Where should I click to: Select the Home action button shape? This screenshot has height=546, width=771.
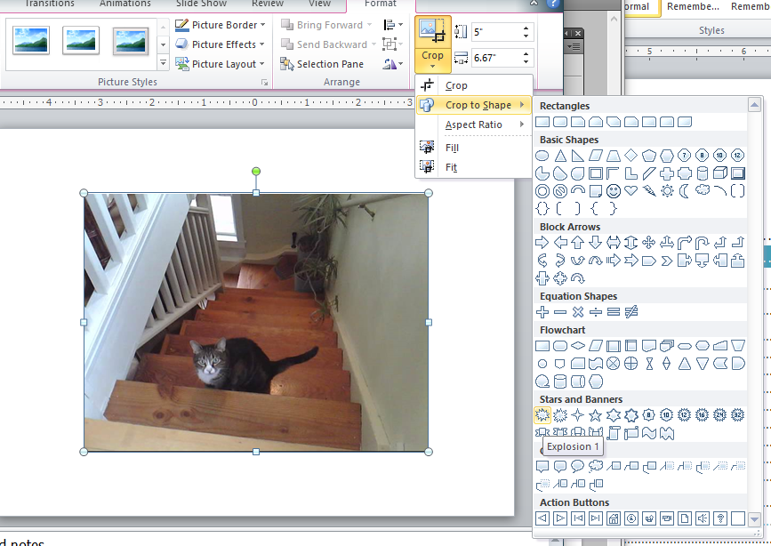[614, 518]
